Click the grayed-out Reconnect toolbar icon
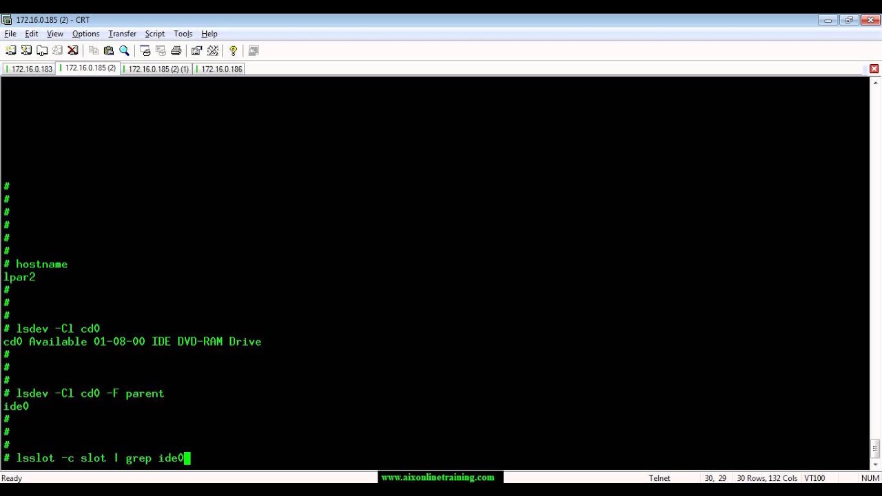This screenshot has height=496, width=882. click(x=57, y=50)
